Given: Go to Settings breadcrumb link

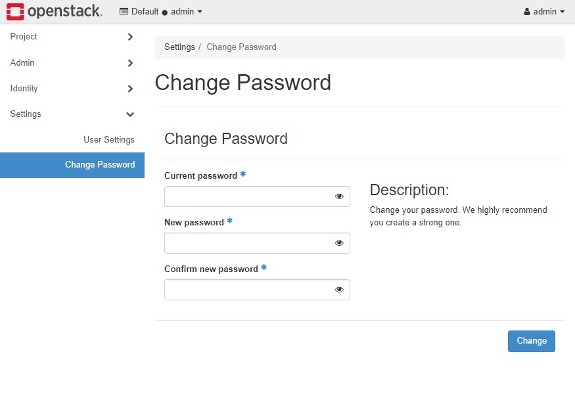Looking at the screenshot, I should 179,47.
